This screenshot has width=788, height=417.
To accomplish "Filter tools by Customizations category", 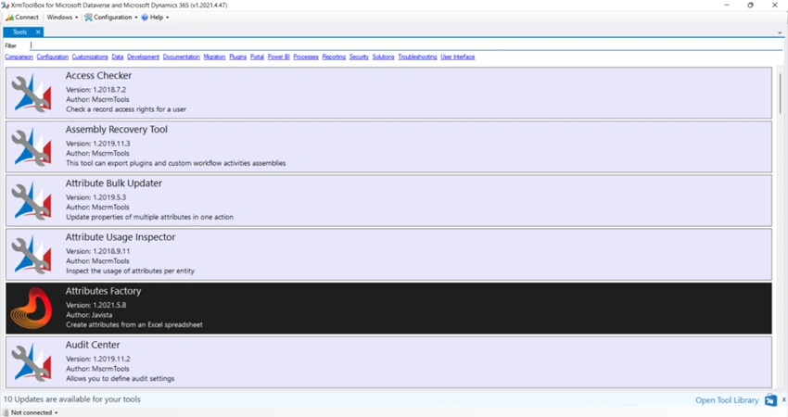I will [x=90, y=57].
